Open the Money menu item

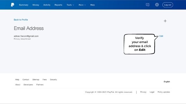tap(36, 5)
